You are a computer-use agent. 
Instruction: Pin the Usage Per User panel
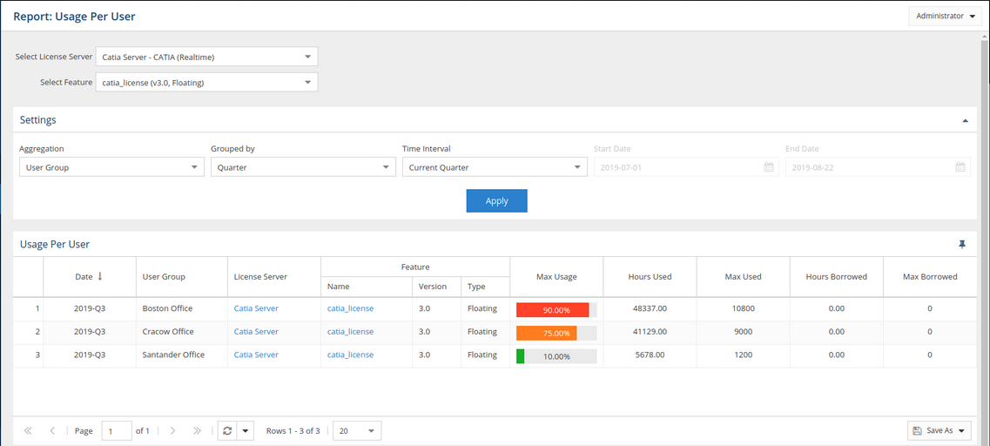[x=961, y=245]
